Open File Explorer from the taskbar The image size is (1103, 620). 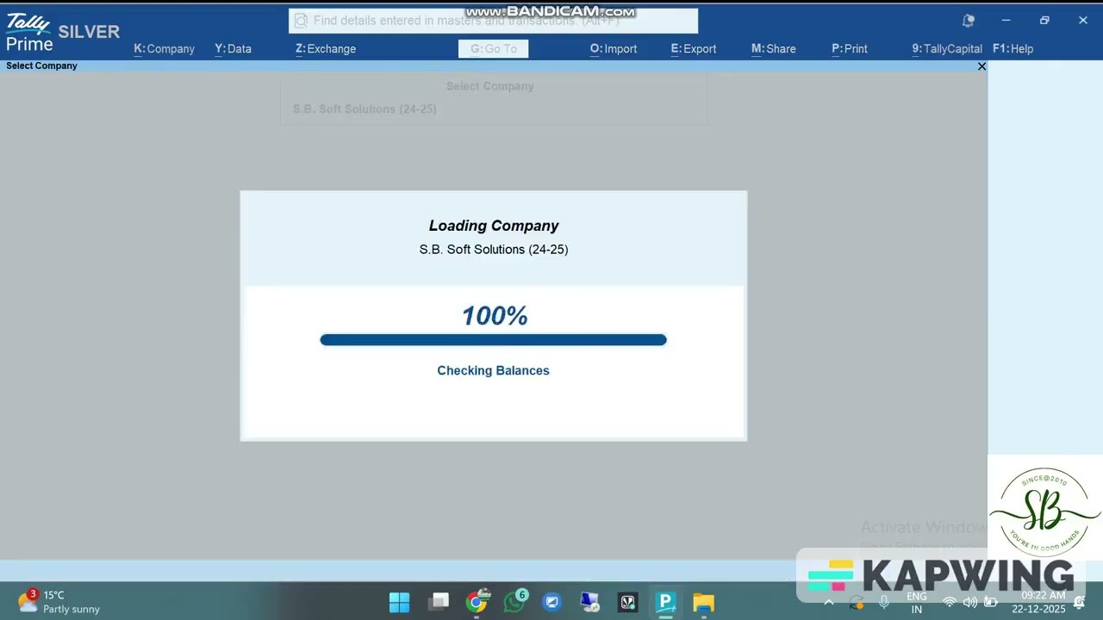(704, 602)
